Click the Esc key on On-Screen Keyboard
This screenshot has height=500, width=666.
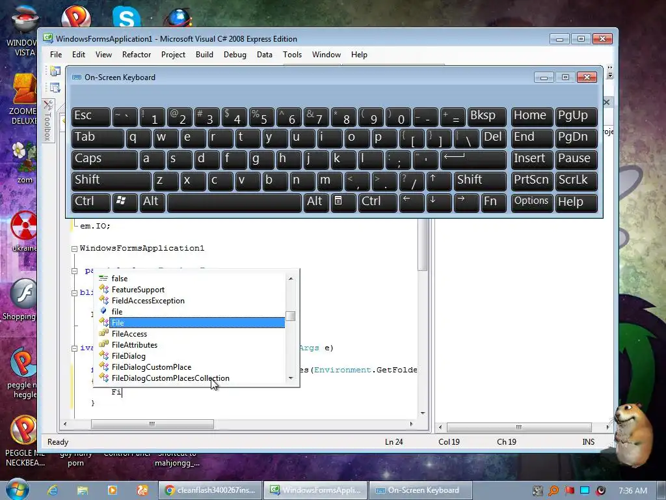(x=91, y=116)
